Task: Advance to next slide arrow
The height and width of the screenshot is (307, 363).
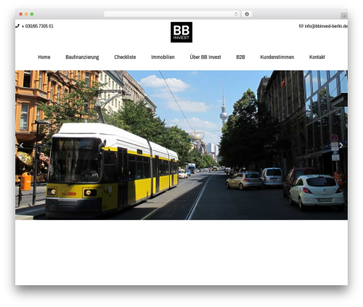Action: pos(341,145)
